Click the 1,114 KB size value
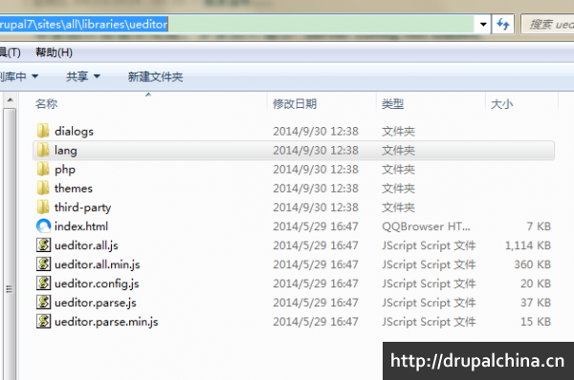Screen dimensions: 574x380 point(528,245)
